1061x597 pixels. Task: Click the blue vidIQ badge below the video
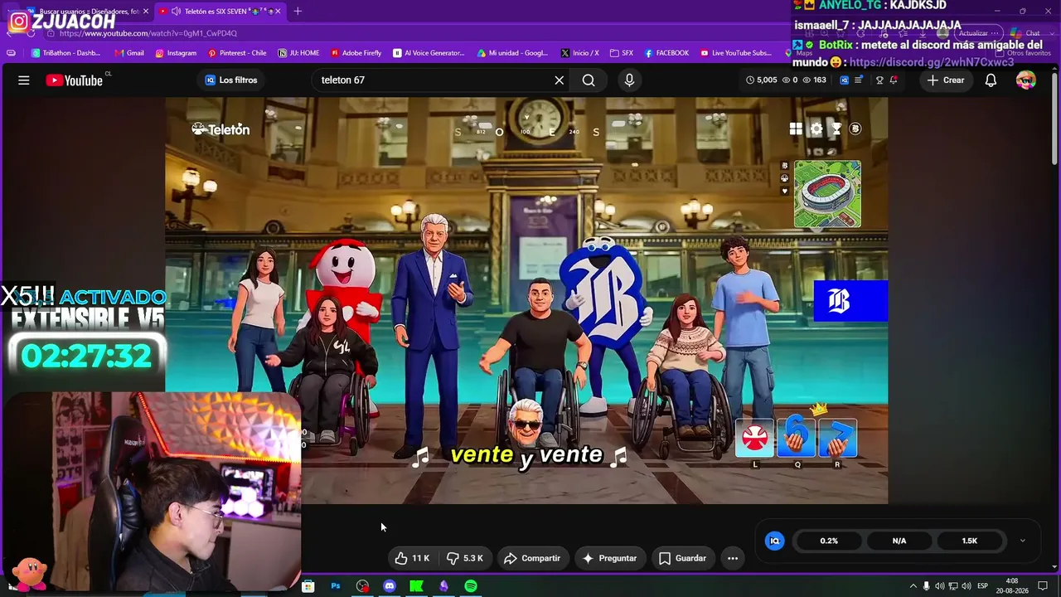coord(775,541)
